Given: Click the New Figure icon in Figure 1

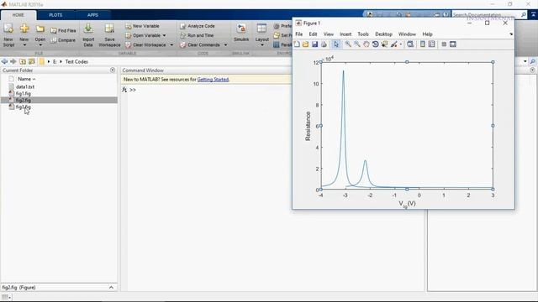Looking at the screenshot, I should [x=297, y=44].
